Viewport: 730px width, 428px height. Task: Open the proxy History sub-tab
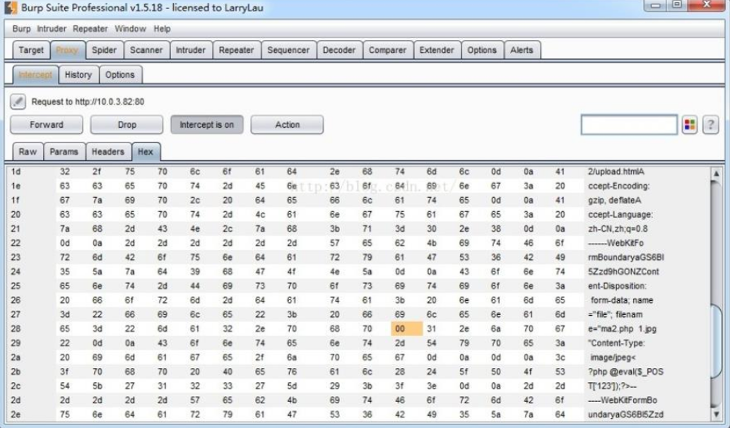point(78,75)
